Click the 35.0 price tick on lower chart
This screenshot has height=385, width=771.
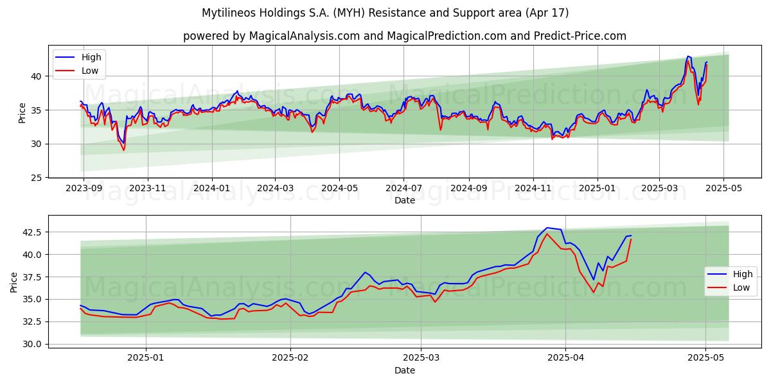click(x=33, y=299)
